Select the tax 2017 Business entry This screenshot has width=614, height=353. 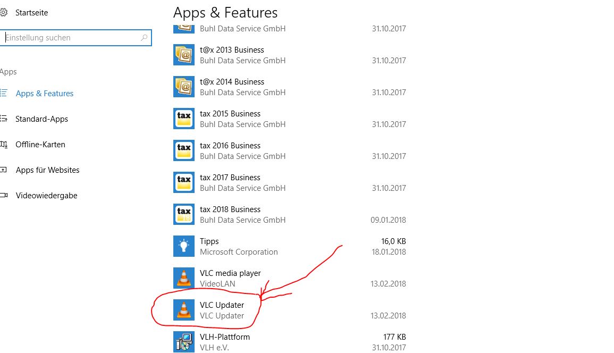290,182
